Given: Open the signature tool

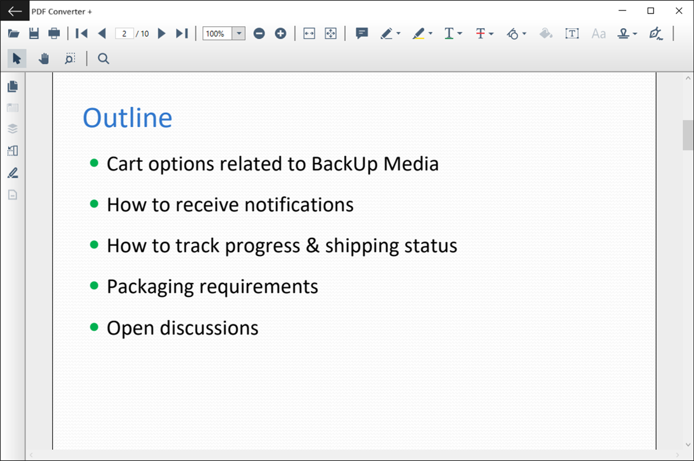Looking at the screenshot, I should point(655,33).
